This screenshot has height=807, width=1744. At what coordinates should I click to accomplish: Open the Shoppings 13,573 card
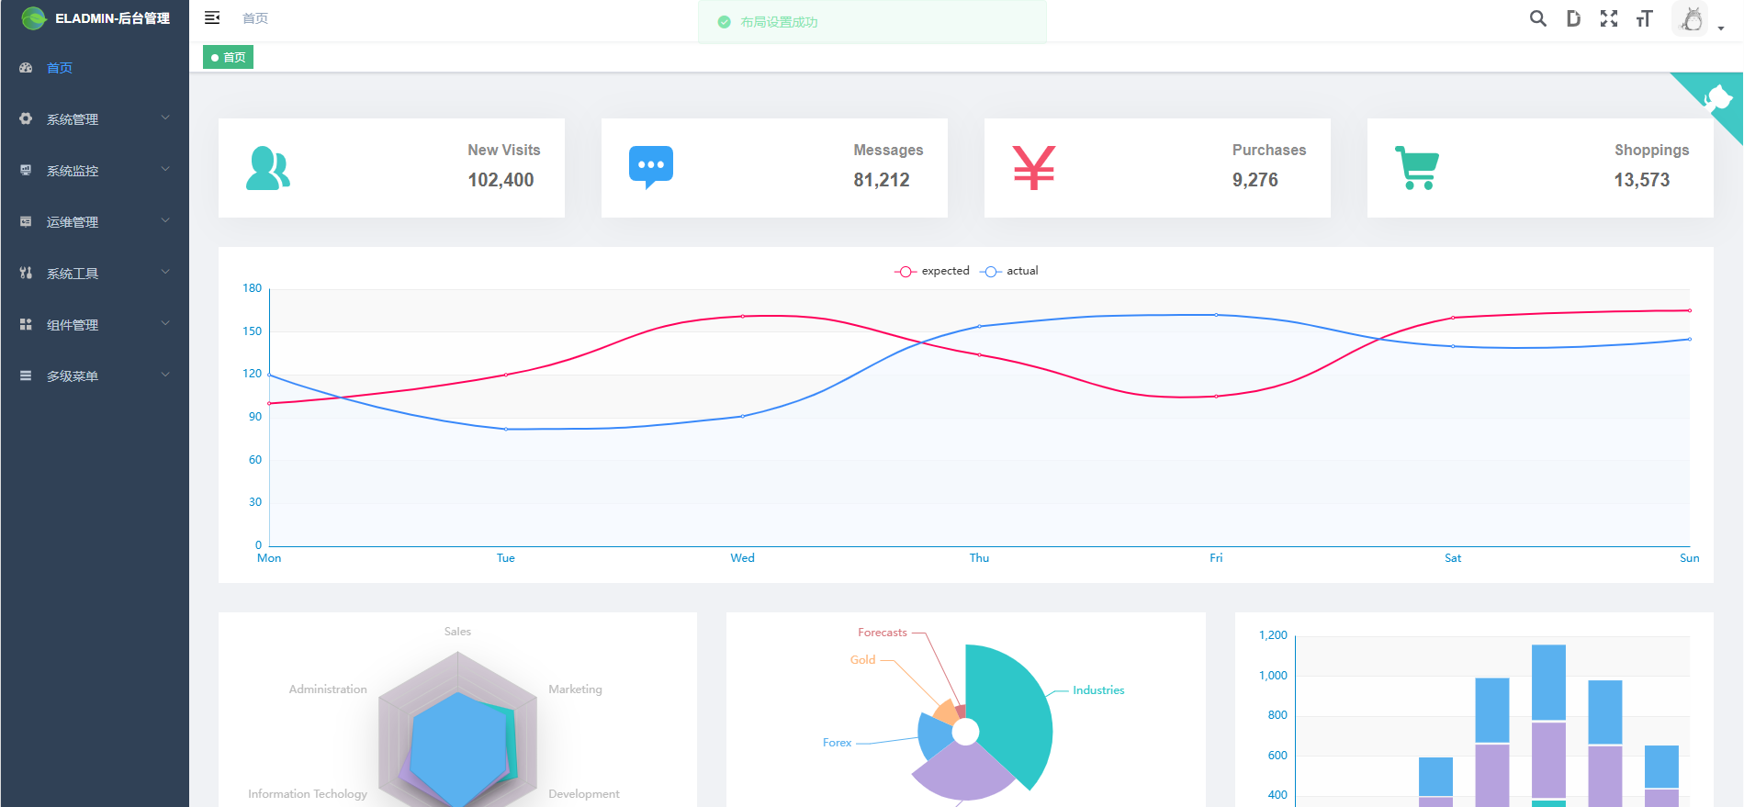(1540, 168)
